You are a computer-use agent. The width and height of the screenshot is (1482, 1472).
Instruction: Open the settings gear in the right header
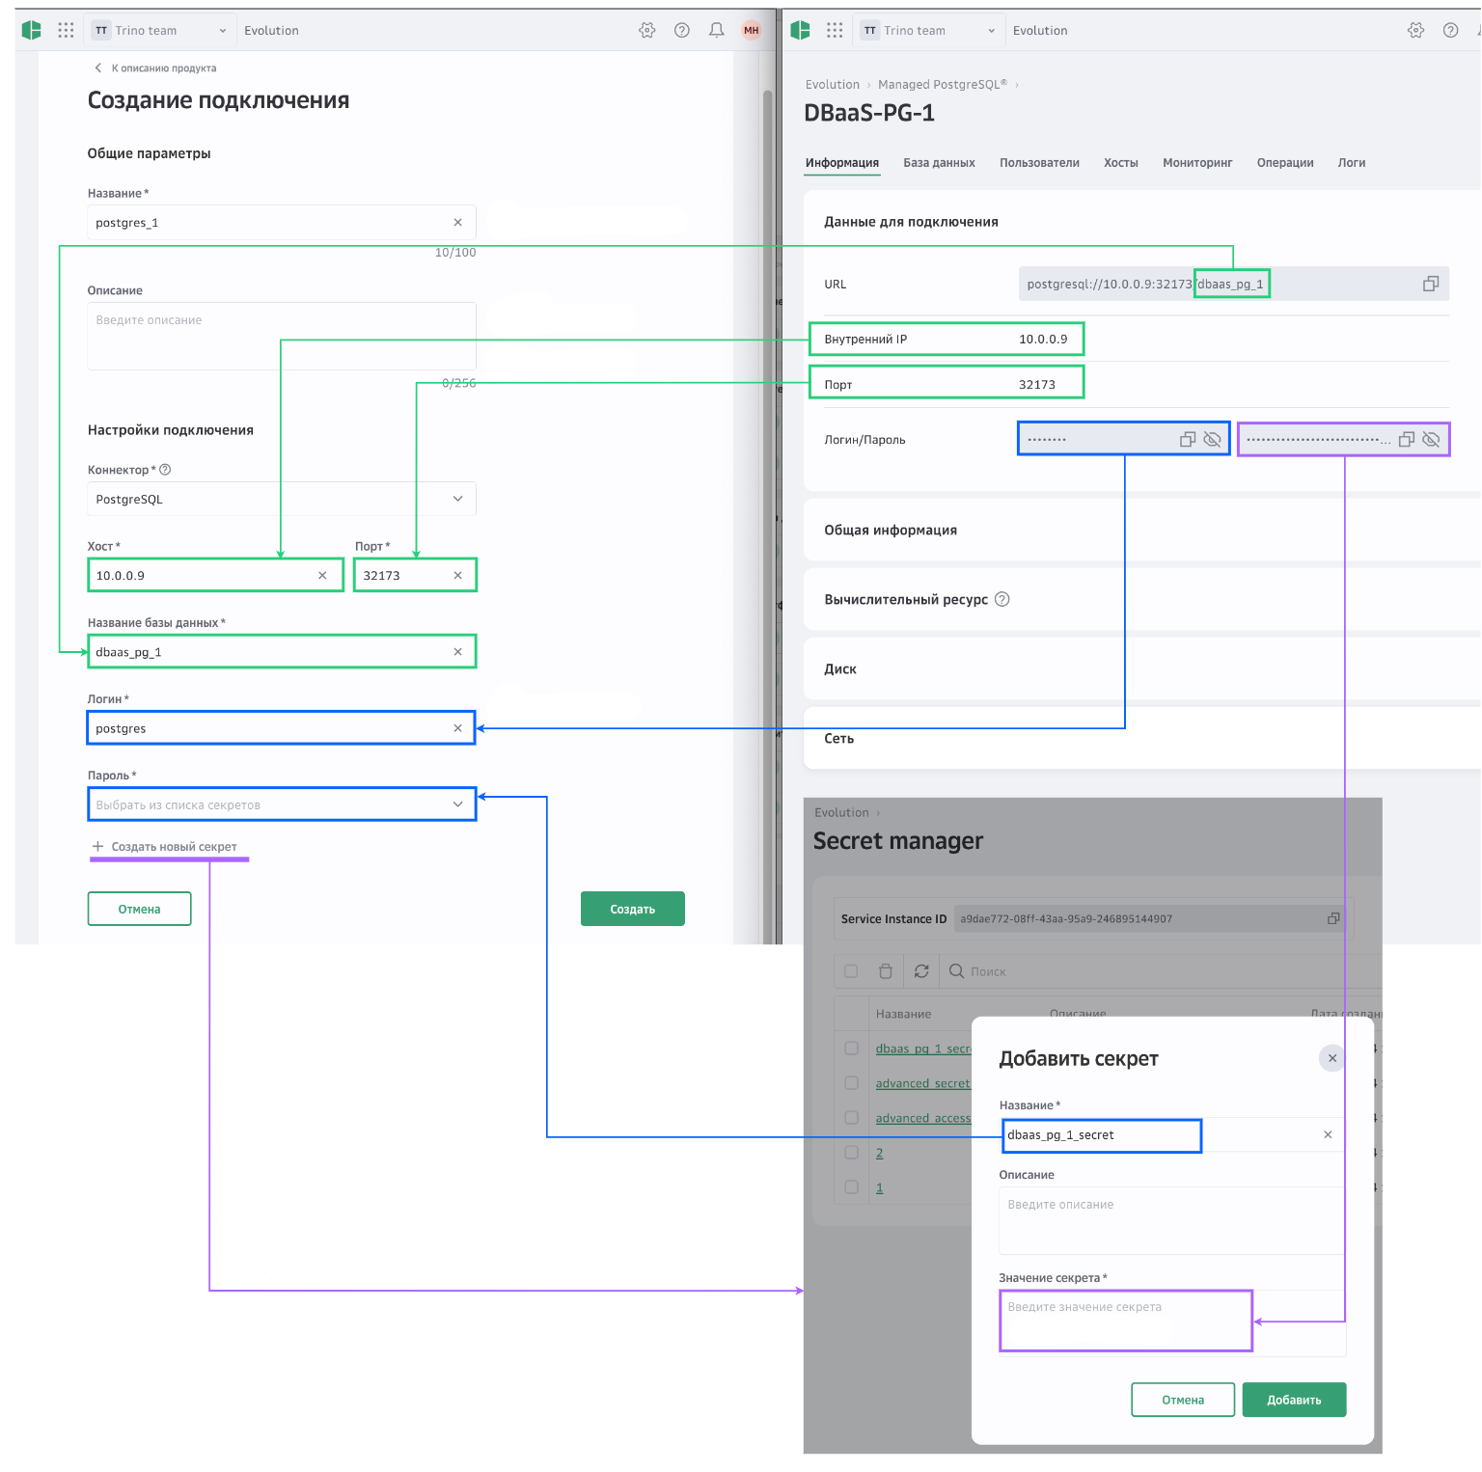click(1415, 30)
